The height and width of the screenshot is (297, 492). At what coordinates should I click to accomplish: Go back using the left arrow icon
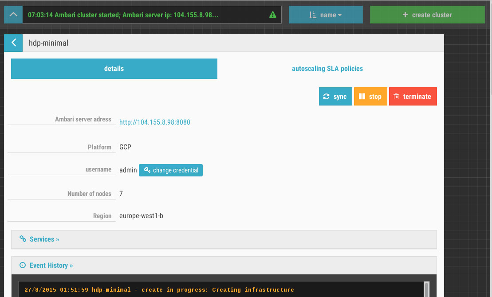[x=13, y=43]
